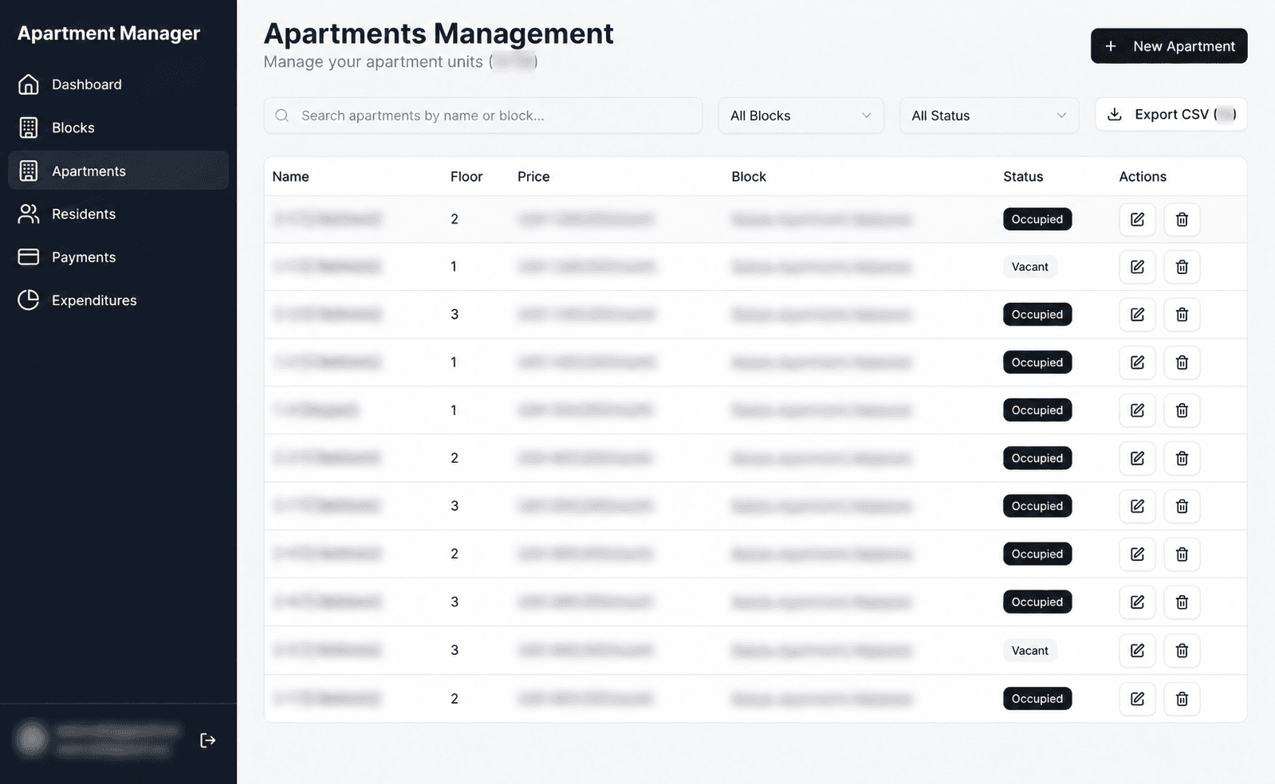
Task: Open Residents from the sidebar
Action: [x=118, y=214]
